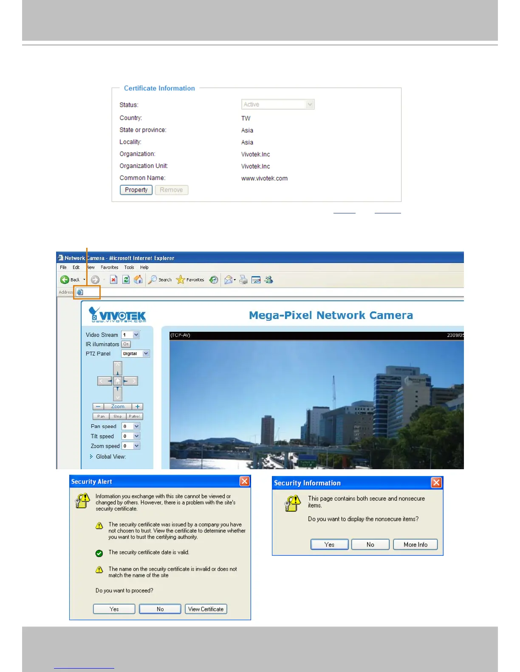Print the page using printer icon

tap(243, 280)
